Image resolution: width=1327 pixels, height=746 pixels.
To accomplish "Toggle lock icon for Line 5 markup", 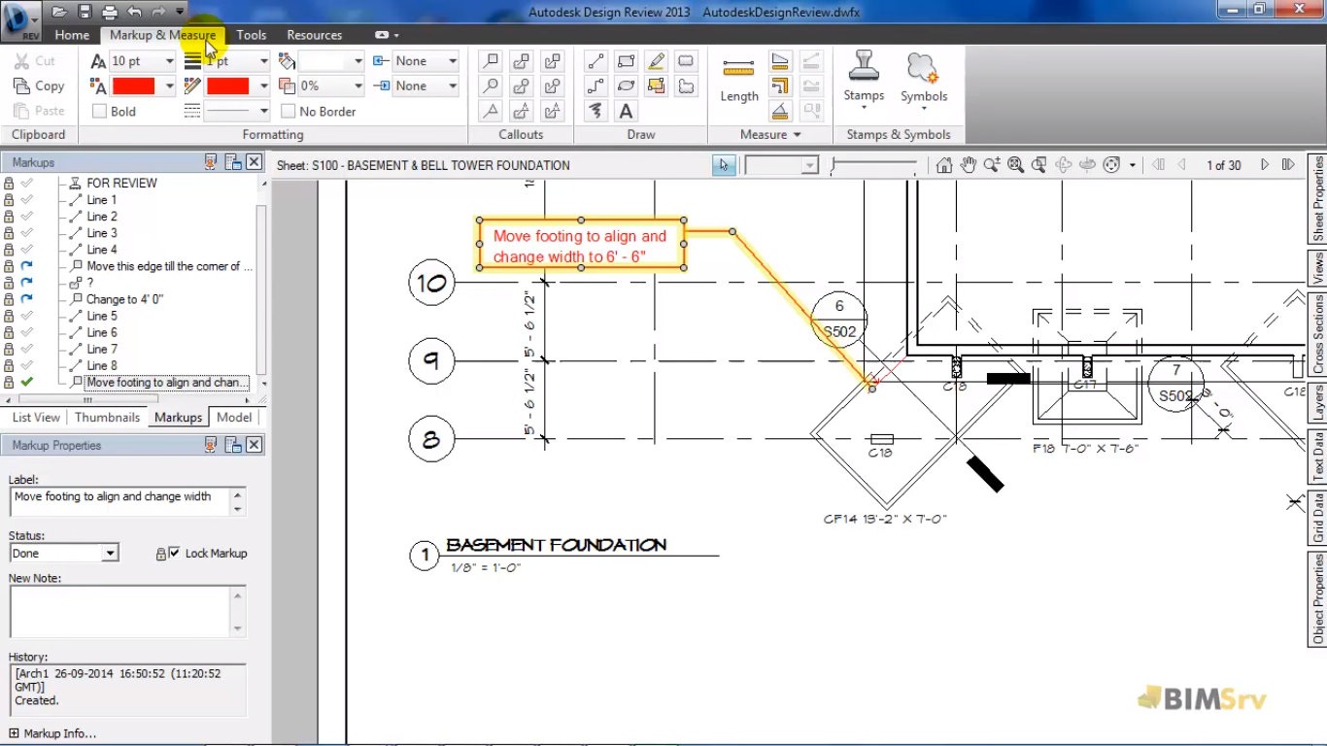I will tap(9, 316).
